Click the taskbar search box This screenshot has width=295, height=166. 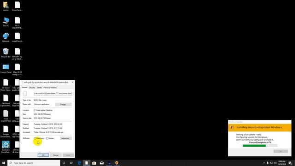[x=34, y=163]
